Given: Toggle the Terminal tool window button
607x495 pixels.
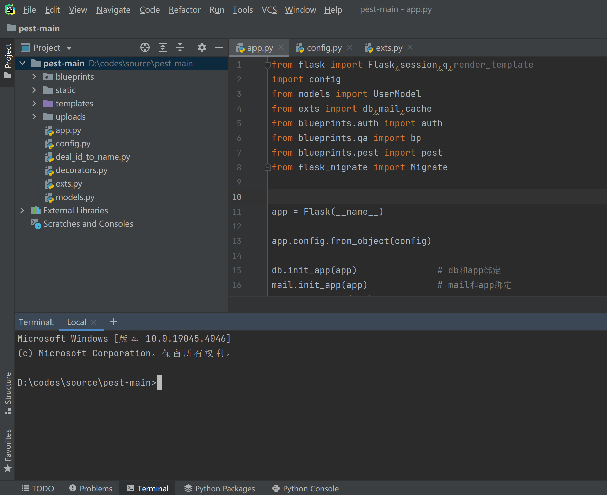Looking at the screenshot, I should (x=147, y=488).
